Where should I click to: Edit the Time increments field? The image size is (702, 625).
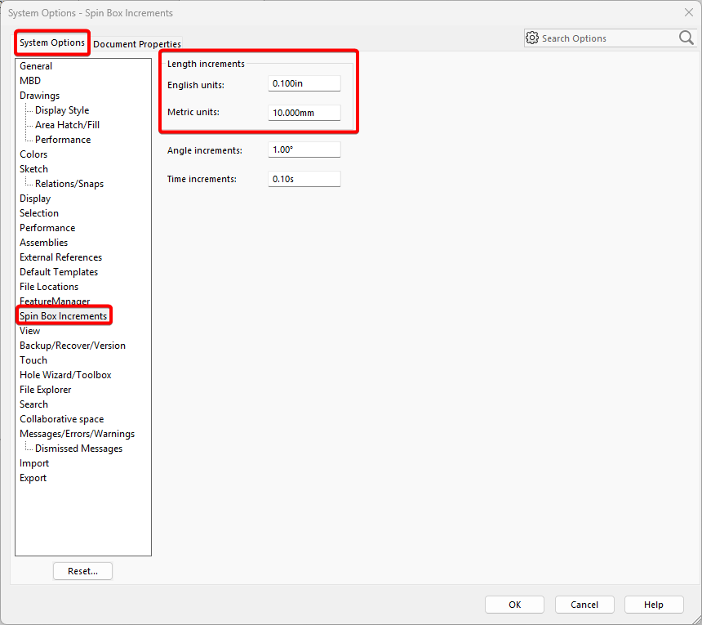click(x=304, y=179)
